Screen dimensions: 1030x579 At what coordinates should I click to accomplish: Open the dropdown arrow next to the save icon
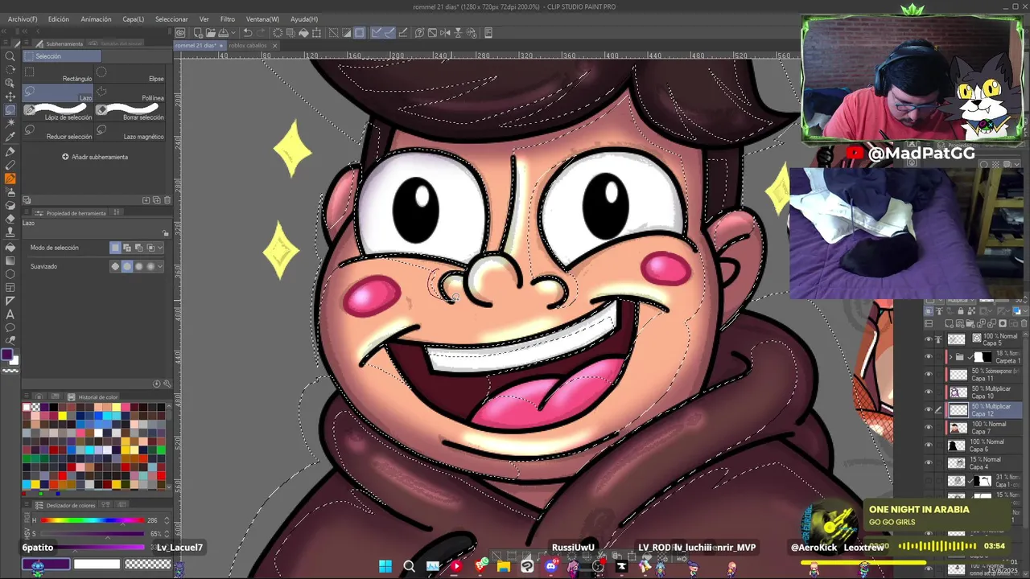tap(233, 33)
